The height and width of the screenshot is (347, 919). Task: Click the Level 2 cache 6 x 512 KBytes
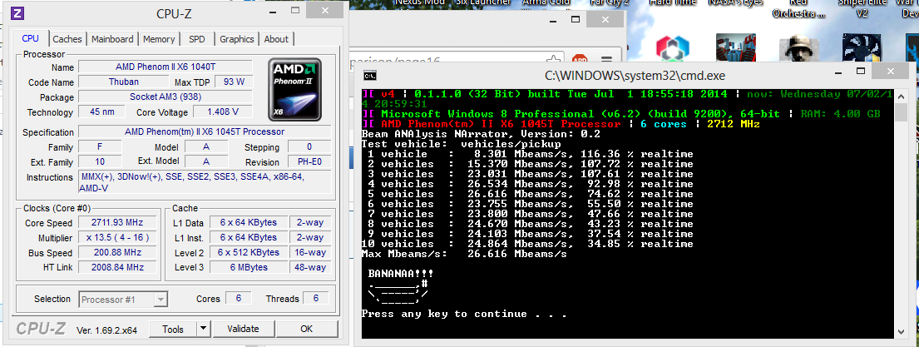tap(248, 253)
